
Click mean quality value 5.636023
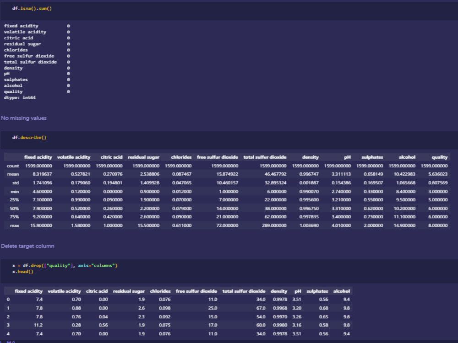pyautogui.click(x=438, y=174)
